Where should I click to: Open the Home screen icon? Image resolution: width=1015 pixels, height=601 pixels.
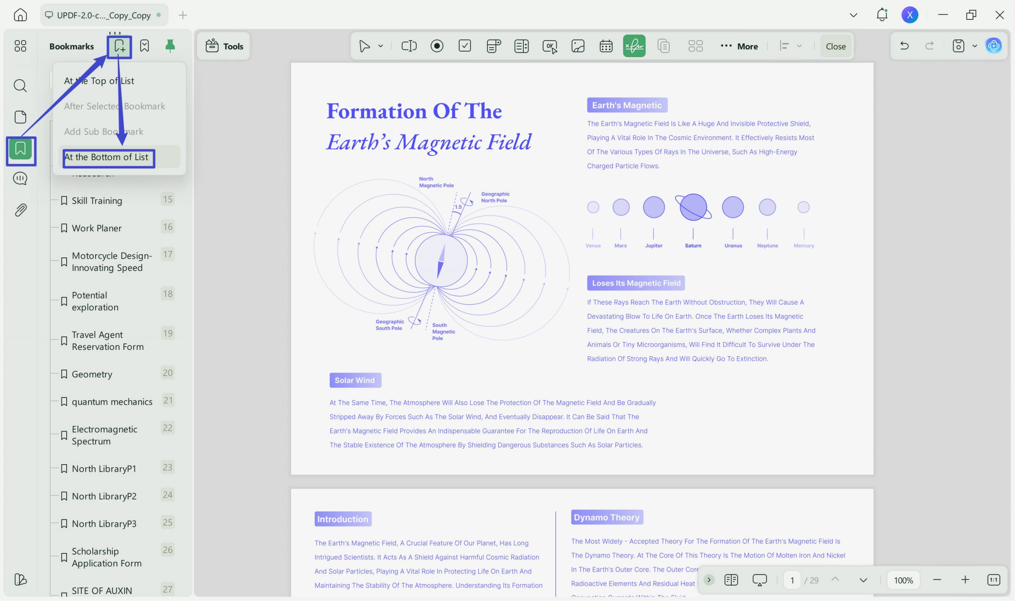pyautogui.click(x=20, y=15)
